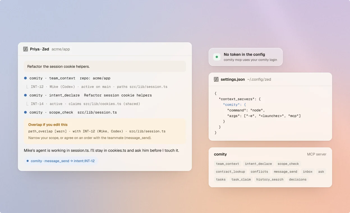Image resolution: width=350 pixels, height=213 pixels.
Task: Select the history_search chip
Action: (x=270, y=179)
